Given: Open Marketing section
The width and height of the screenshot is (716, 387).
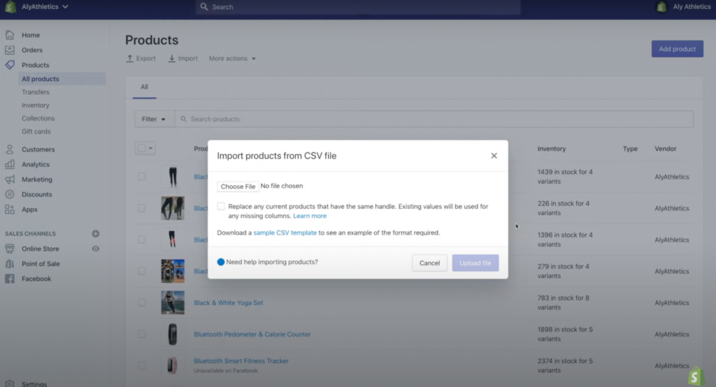Looking at the screenshot, I should (x=37, y=180).
